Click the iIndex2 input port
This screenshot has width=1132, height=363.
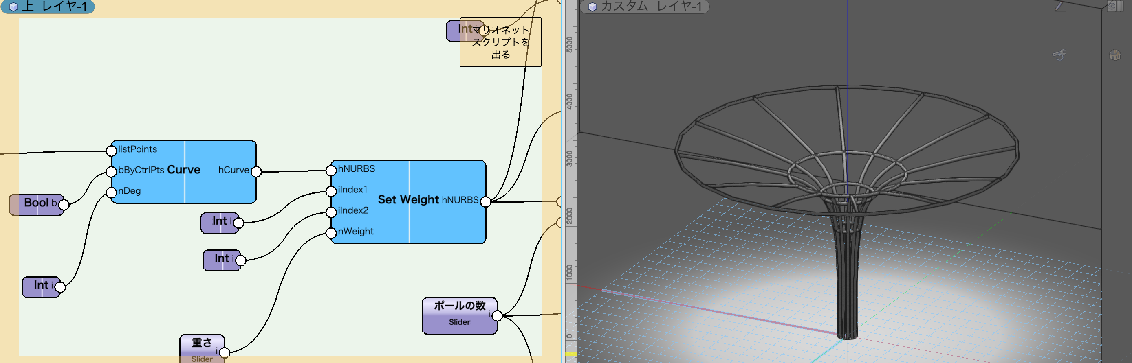[x=331, y=212]
